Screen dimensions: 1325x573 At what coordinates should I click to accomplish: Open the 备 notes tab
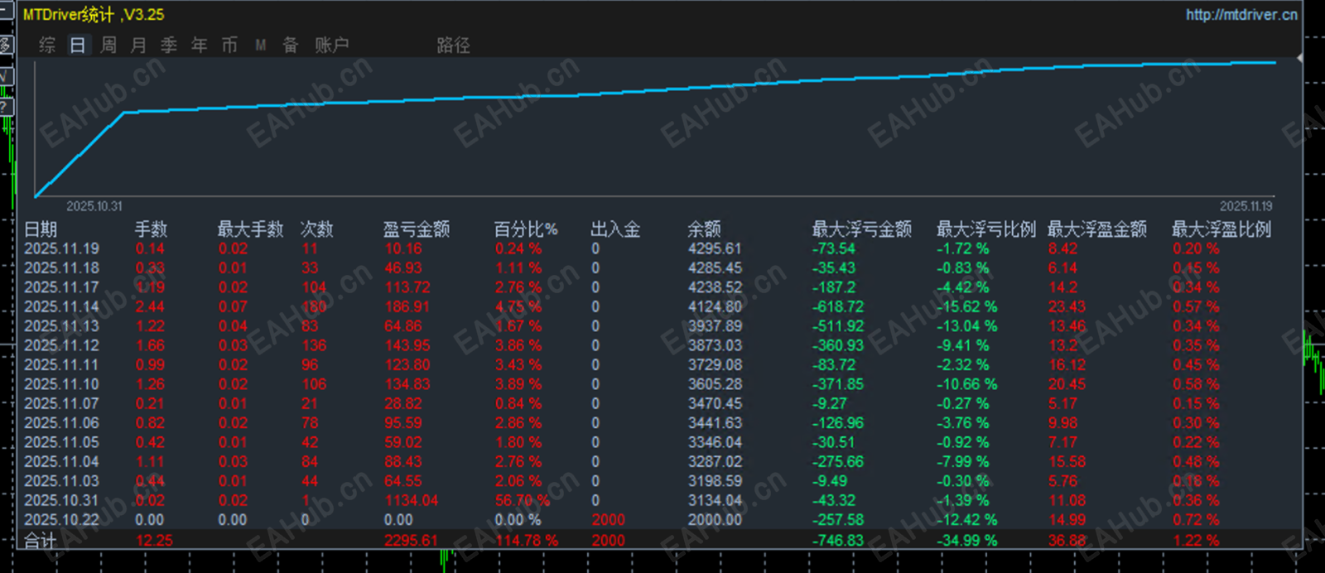[x=291, y=46]
